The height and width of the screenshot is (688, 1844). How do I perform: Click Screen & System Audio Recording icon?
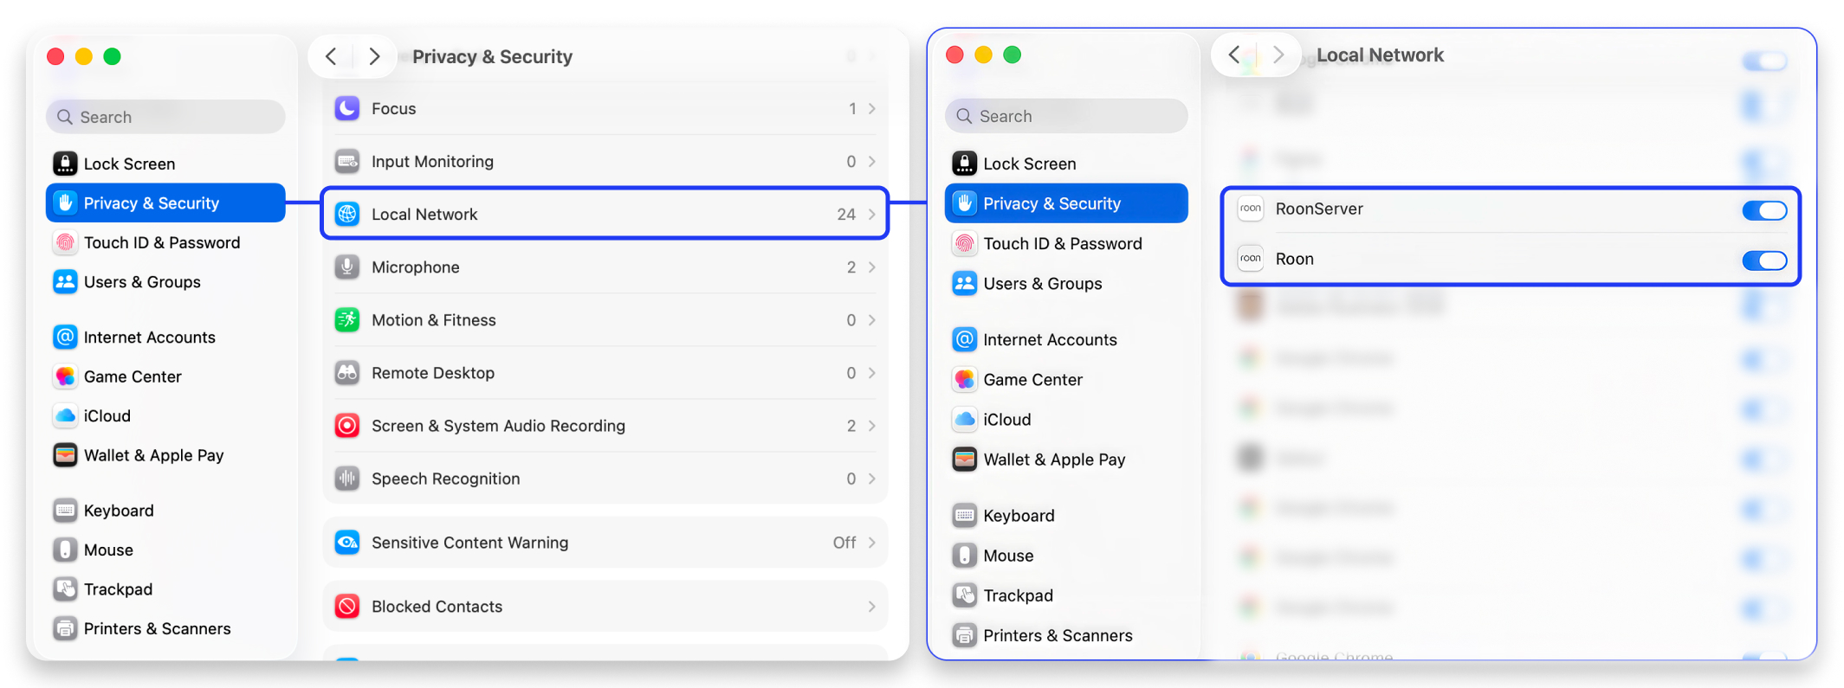[x=347, y=425]
